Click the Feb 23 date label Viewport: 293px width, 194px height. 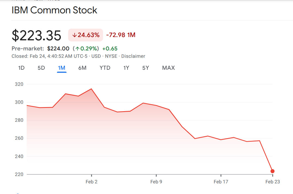(273, 182)
